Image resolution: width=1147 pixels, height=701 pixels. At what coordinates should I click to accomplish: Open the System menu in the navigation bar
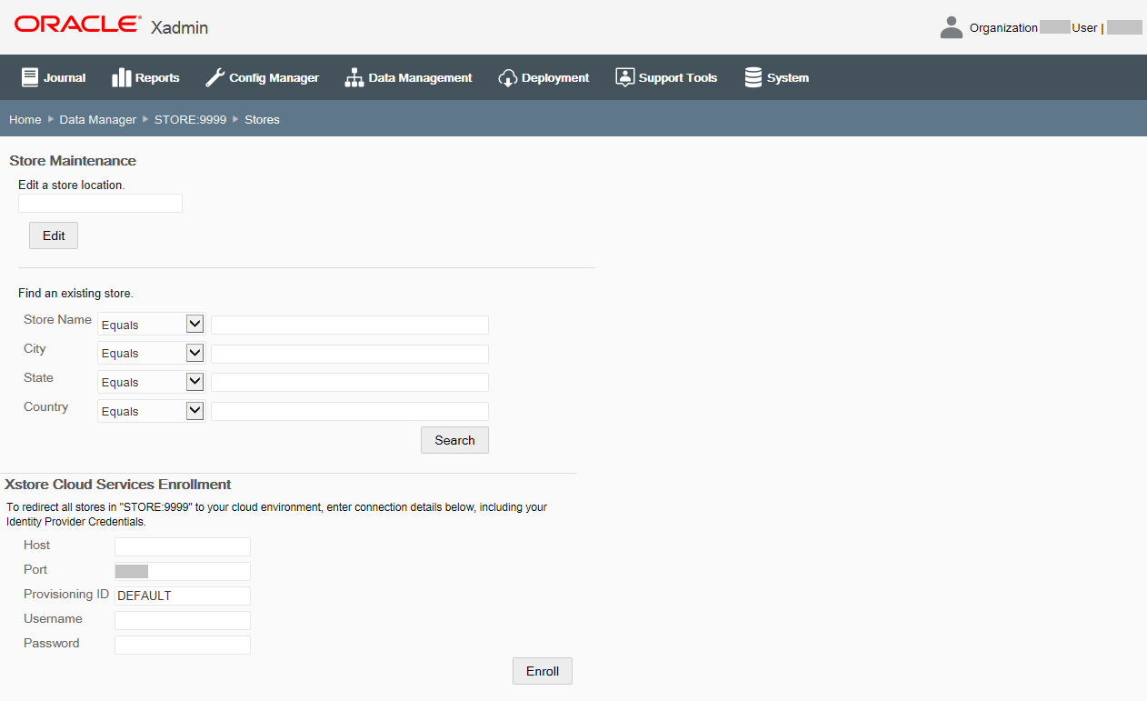click(775, 76)
